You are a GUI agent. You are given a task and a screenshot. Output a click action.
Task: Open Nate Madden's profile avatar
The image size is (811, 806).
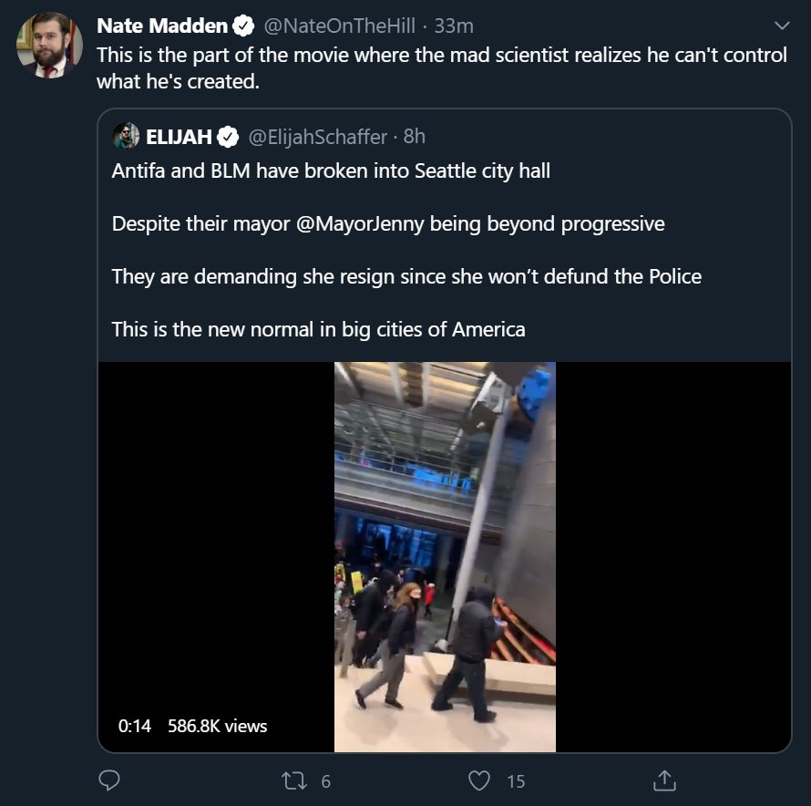[49, 46]
